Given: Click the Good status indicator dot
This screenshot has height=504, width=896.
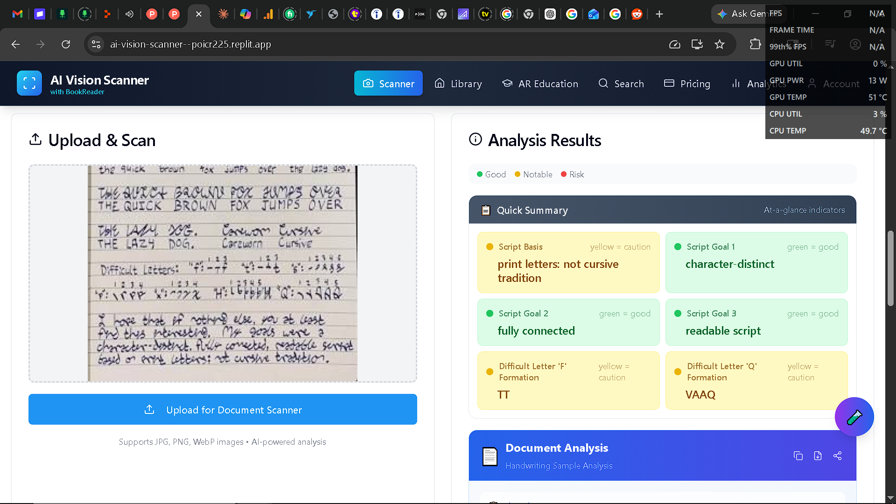Looking at the screenshot, I should pyautogui.click(x=479, y=174).
